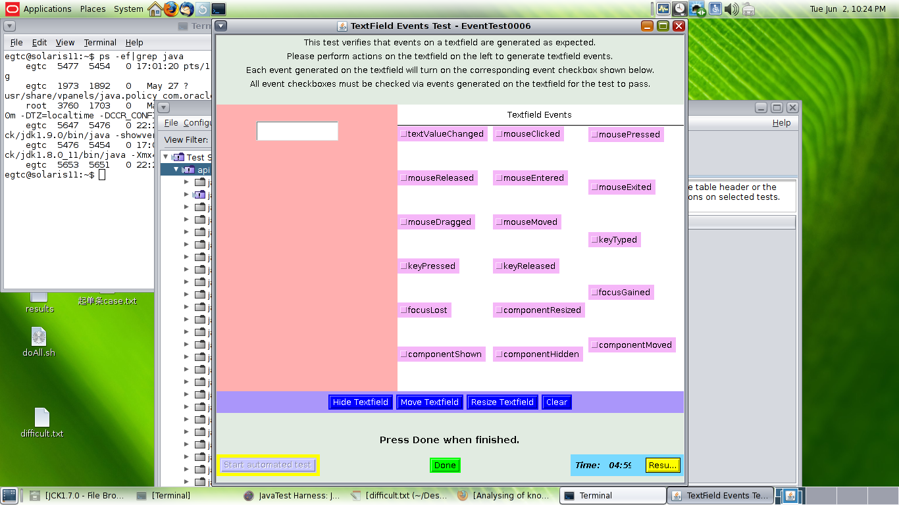This screenshot has width=899, height=505.
Task: Open the Applications menu
Action: click(47, 9)
